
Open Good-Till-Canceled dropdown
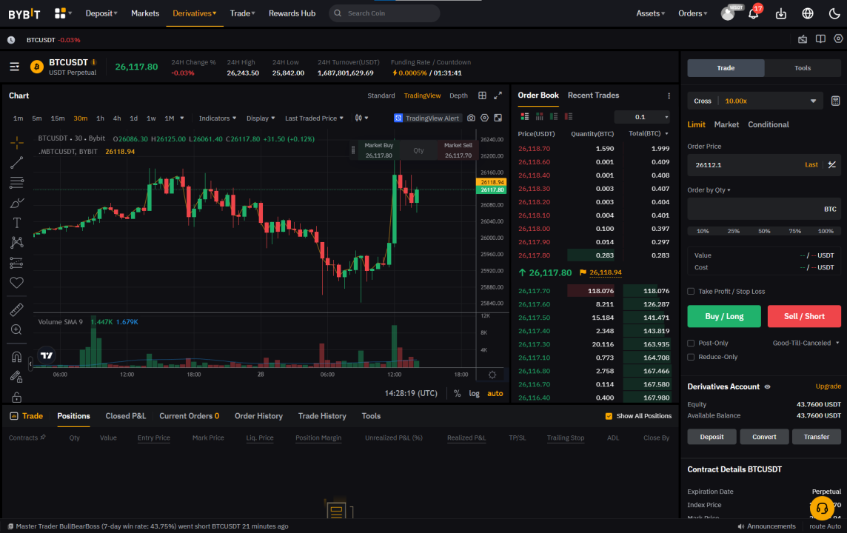coord(806,343)
